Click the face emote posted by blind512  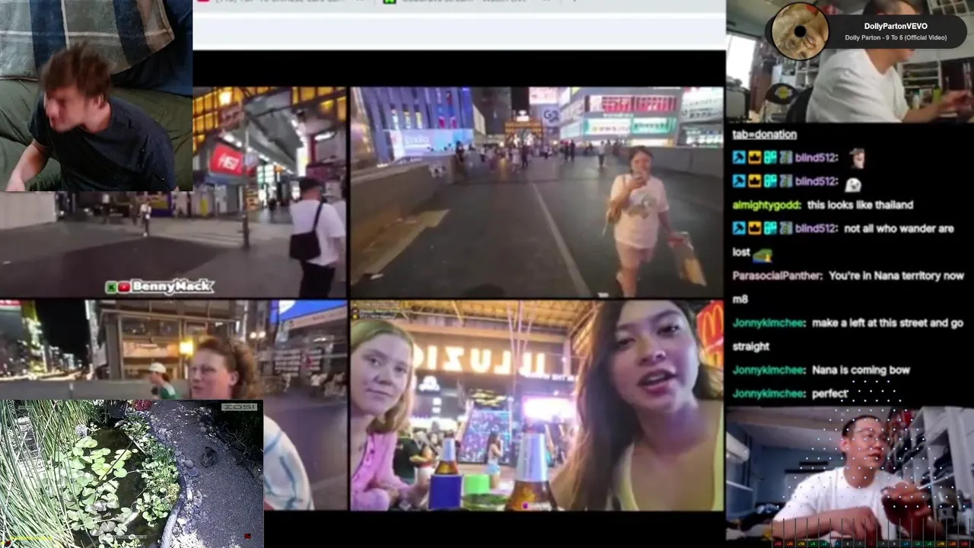(857, 158)
